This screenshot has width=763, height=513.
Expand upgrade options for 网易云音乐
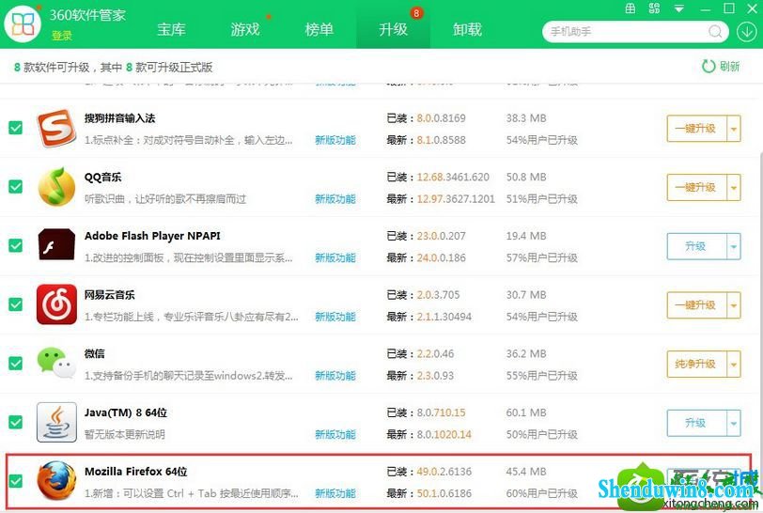[733, 305]
